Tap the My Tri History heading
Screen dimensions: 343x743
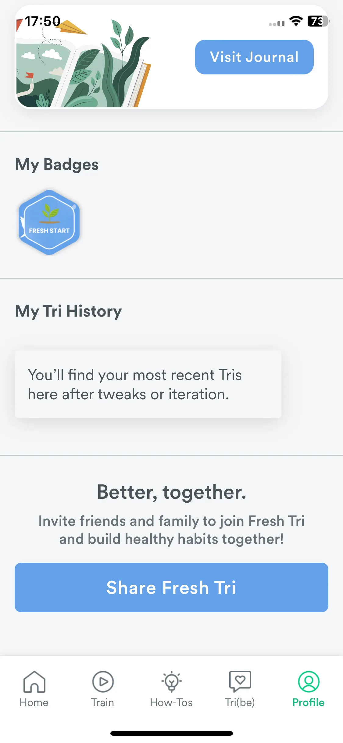[x=69, y=311]
